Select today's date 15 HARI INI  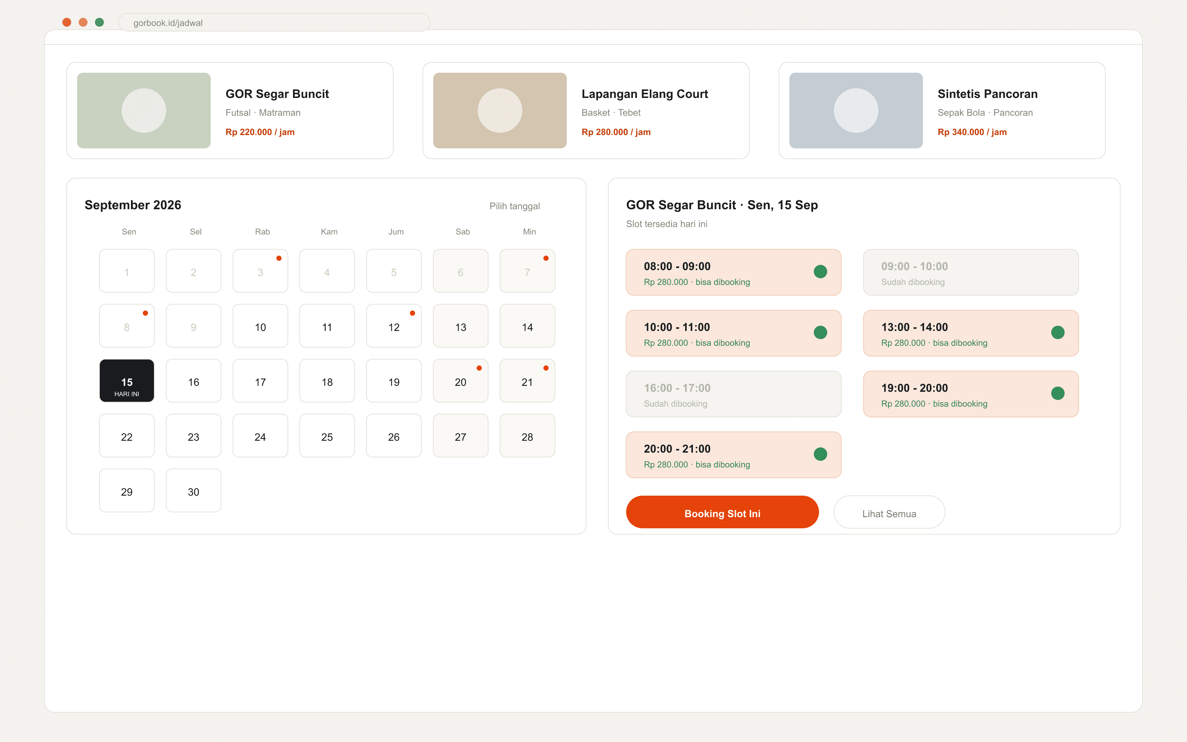coord(127,381)
